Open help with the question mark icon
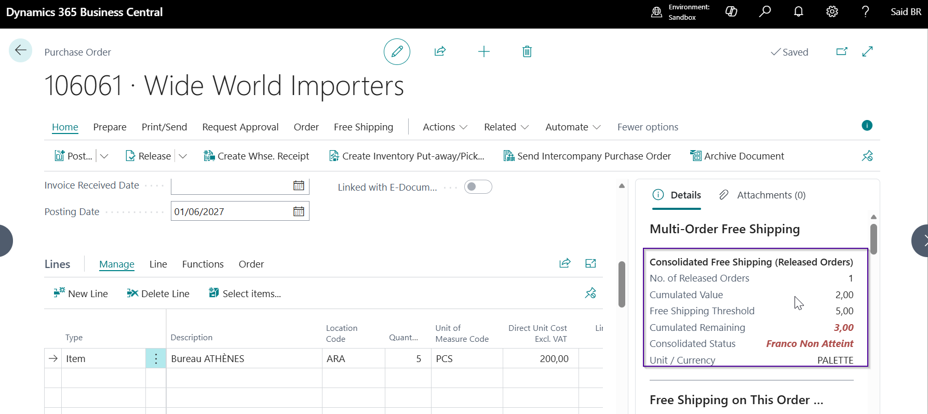 [865, 11]
